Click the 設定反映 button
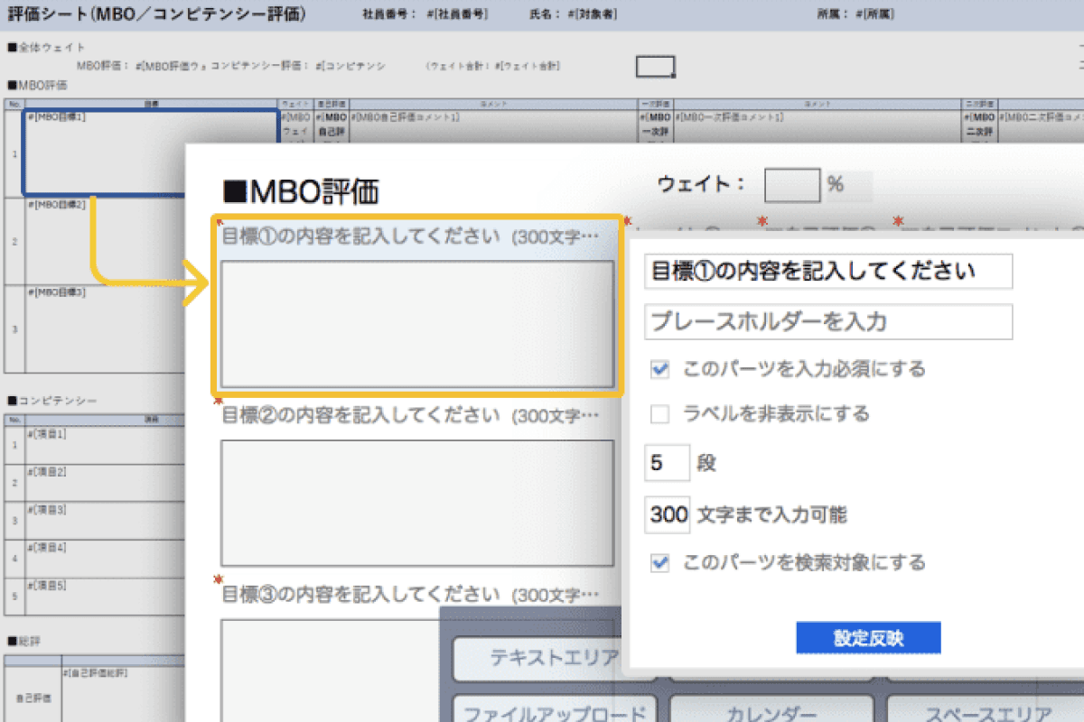Viewport: 1084px width, 722px height. tap(868, 637)
